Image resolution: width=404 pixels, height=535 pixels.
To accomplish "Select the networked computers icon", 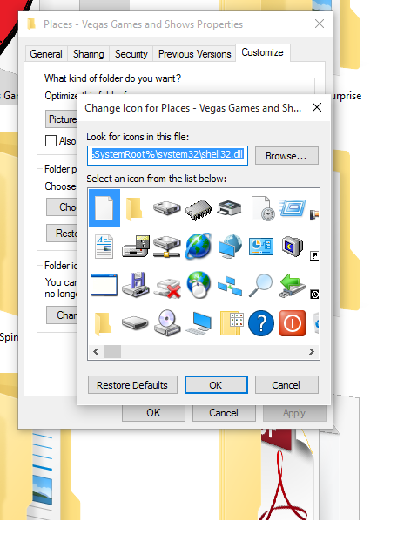I will (x=230, y=287).
